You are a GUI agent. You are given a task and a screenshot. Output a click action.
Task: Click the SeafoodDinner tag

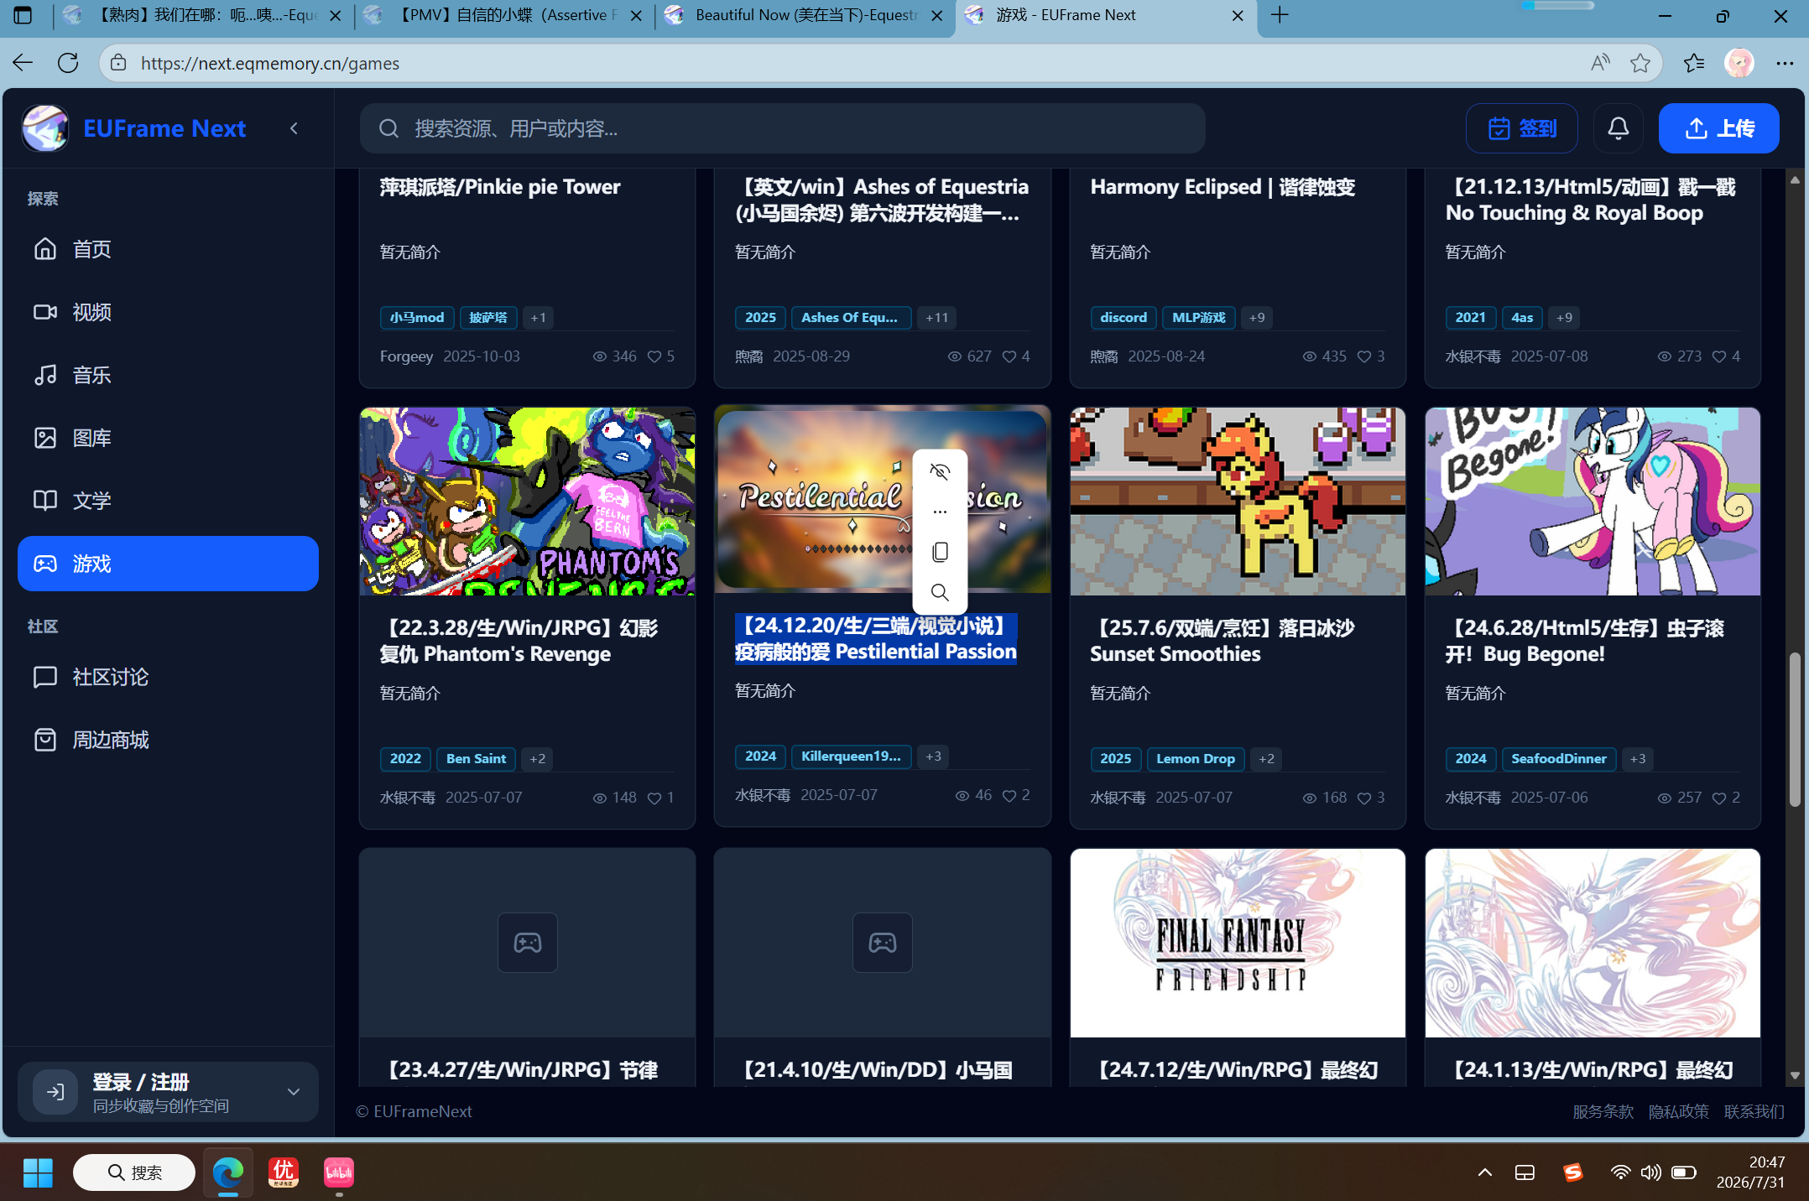[x=1559, y=759]
